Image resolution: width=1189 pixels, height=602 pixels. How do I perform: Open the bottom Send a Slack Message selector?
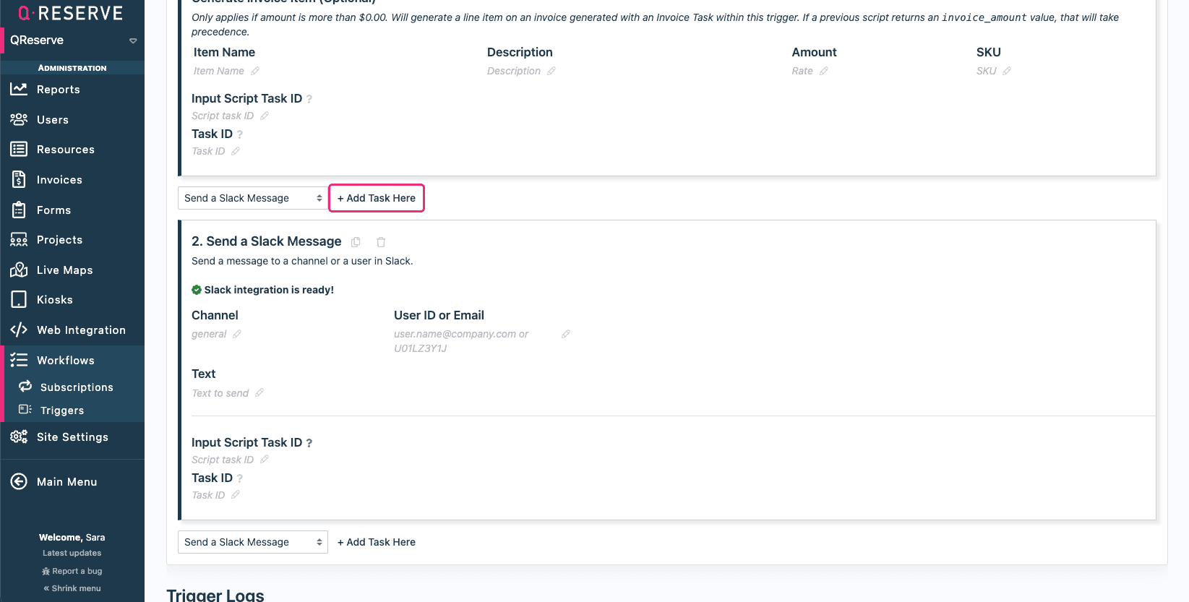click(252, 541)
